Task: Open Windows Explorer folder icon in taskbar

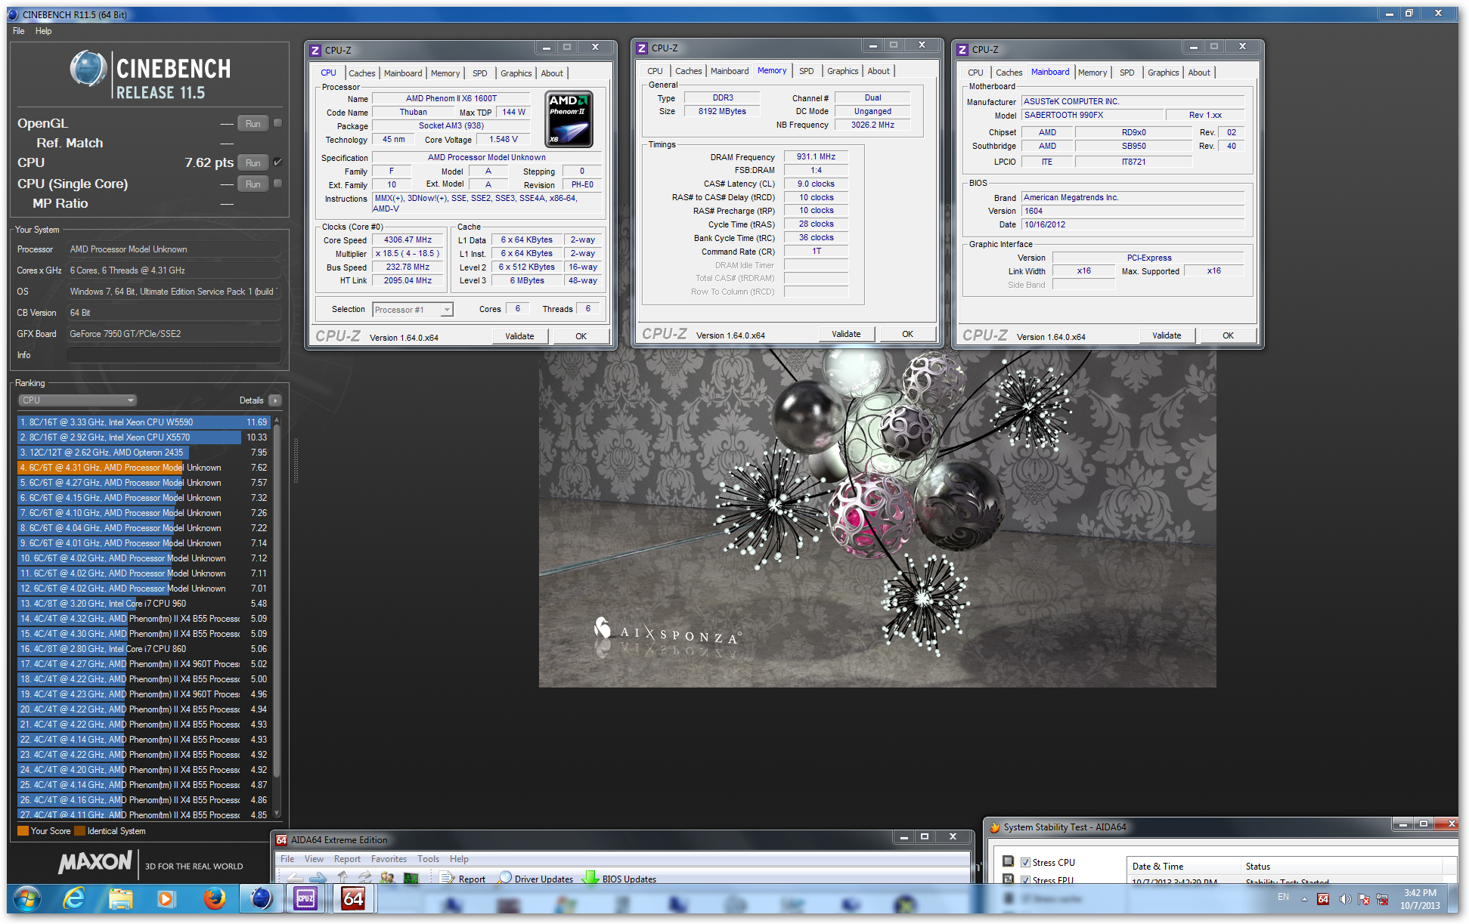Action: click(120, 899)
